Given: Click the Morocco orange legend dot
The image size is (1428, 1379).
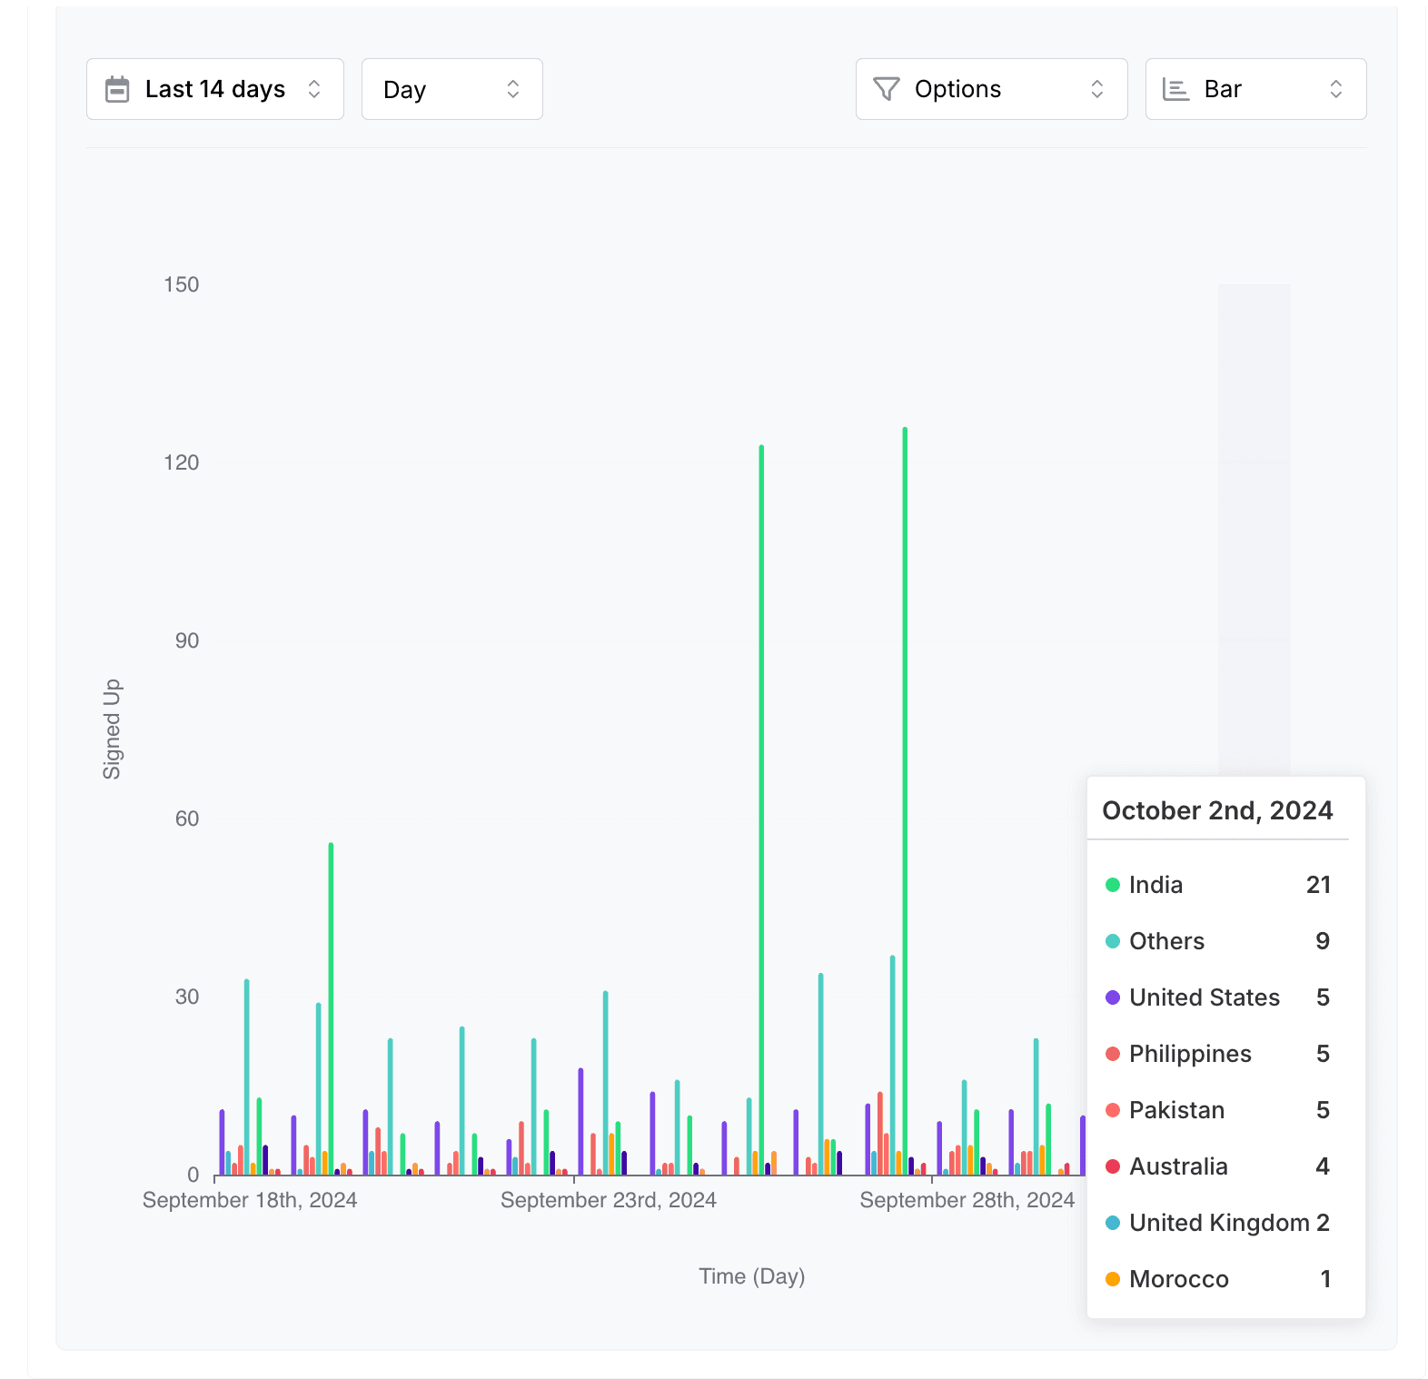Looking at the screenshot, I should pyautogui.click(x=1113, y=1279).
